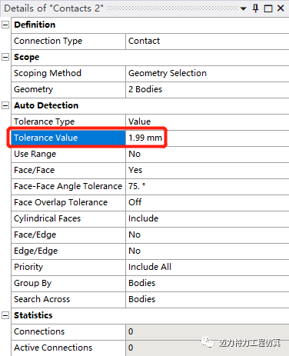Viewport: 289px width, 356px height.
Task: Edit the Face-Face Angle Tolerance value
Action: pyautogui.click(x=208, y=186)
